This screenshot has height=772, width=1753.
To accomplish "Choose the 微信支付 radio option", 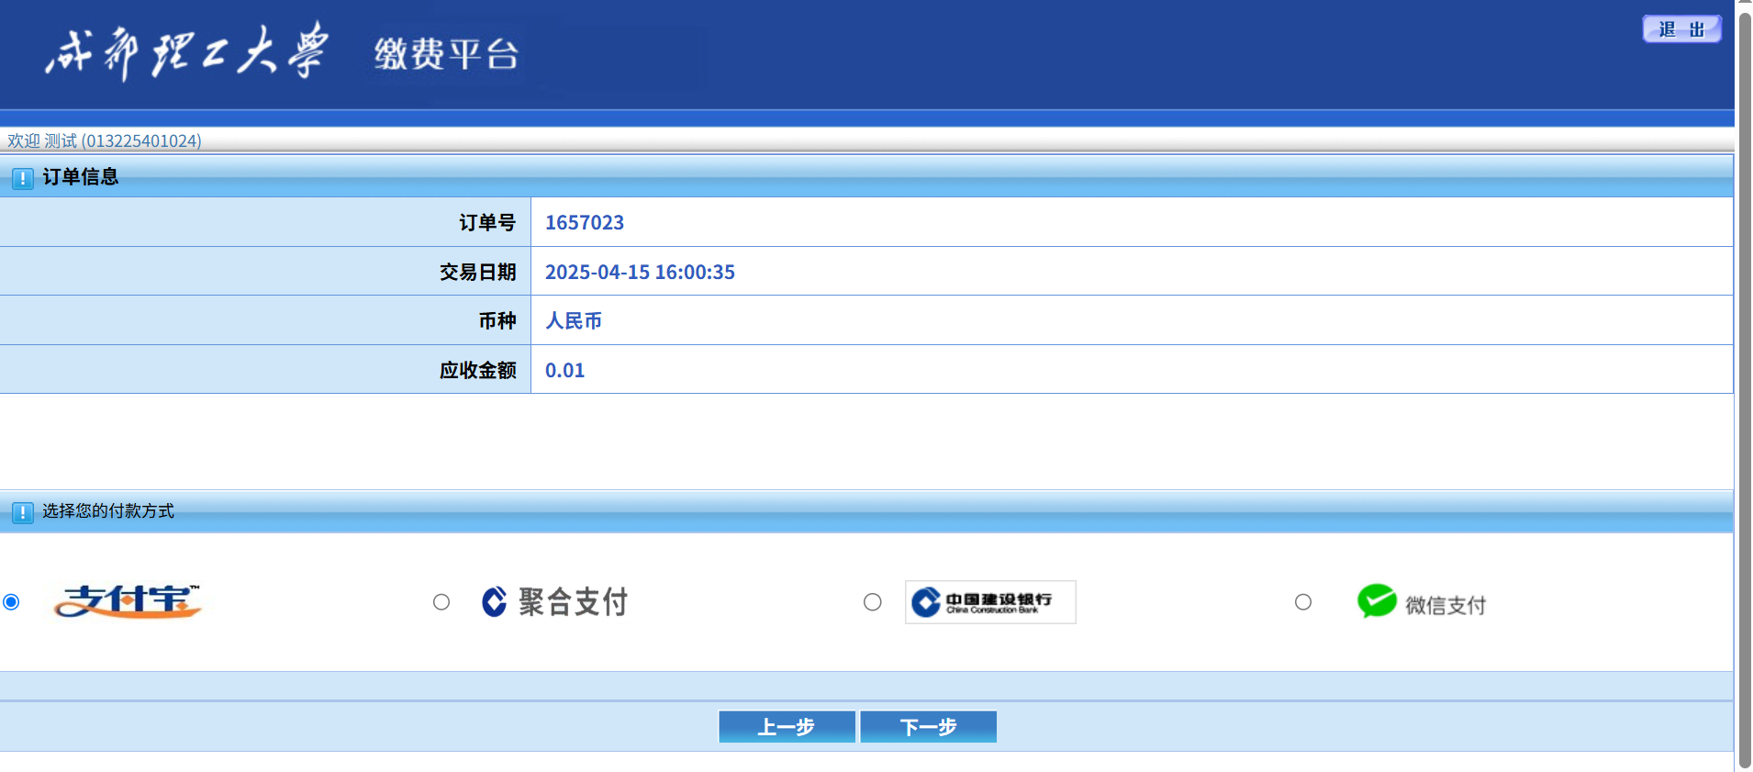I will pos(1303,602).
